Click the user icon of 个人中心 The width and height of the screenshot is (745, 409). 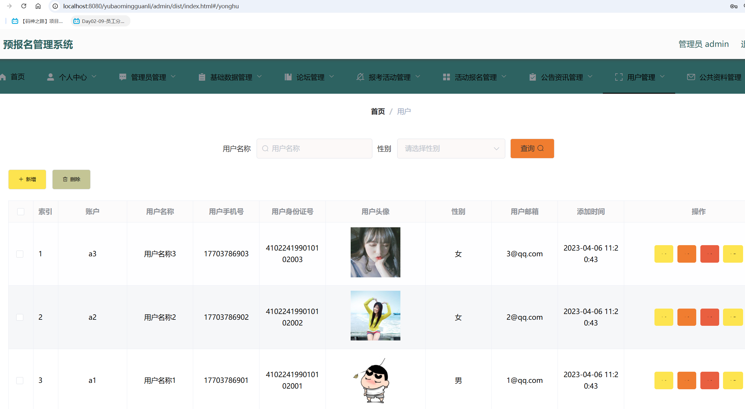pos(50,77)
